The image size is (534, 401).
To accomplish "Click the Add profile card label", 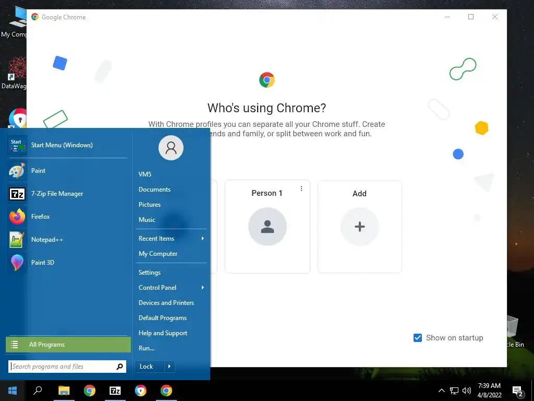I will point(359,194).
